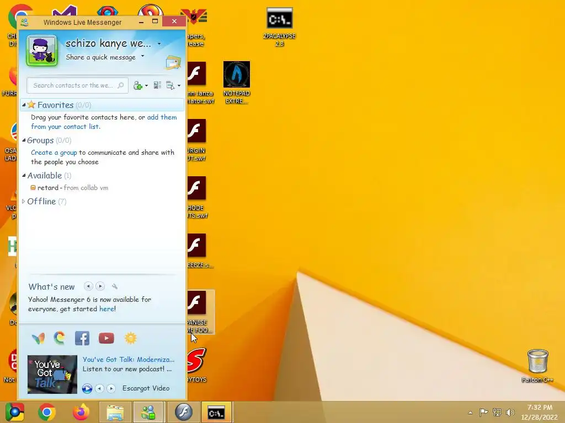Click the Add a contact icon
The height and width of the screenshot is (423, 565).
click(137, 85)
